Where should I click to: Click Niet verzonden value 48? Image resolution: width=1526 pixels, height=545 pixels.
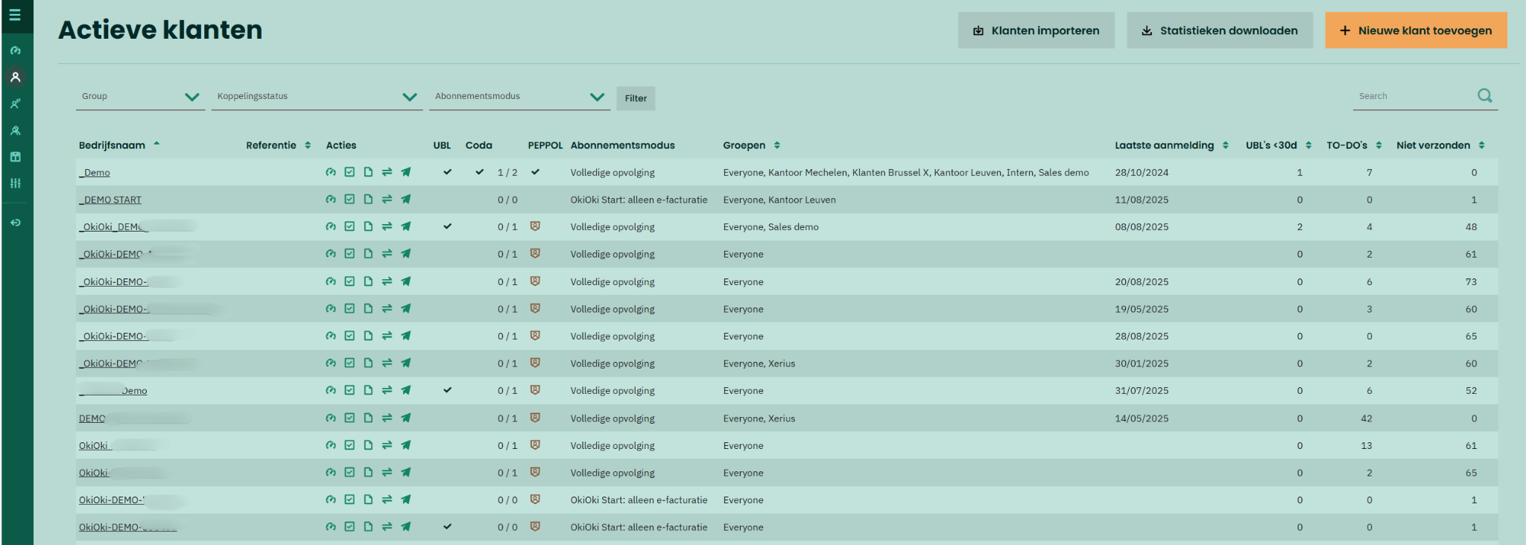click(x=1471, y=227)
